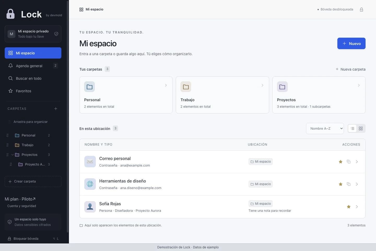Click ana@example.com subtitle text
The width and height of the screenshot is (376, 251).
tap(135, 165)
